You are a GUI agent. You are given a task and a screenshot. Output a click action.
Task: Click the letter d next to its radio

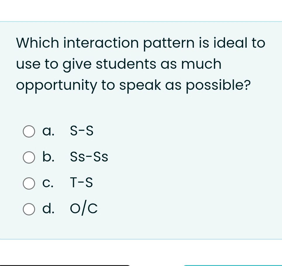[x=48, y=208]
